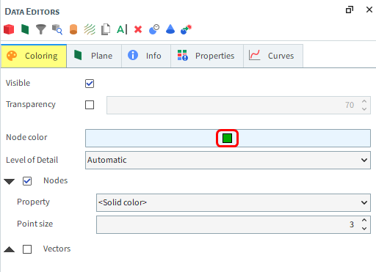Expand the Vectors section triangle
Viewport: 376px width, 272px height.
pos(10,249)
